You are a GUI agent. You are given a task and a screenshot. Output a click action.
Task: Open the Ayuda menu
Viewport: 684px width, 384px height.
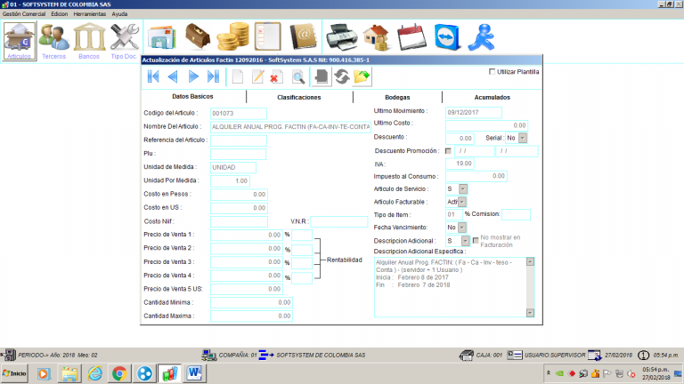119,14
